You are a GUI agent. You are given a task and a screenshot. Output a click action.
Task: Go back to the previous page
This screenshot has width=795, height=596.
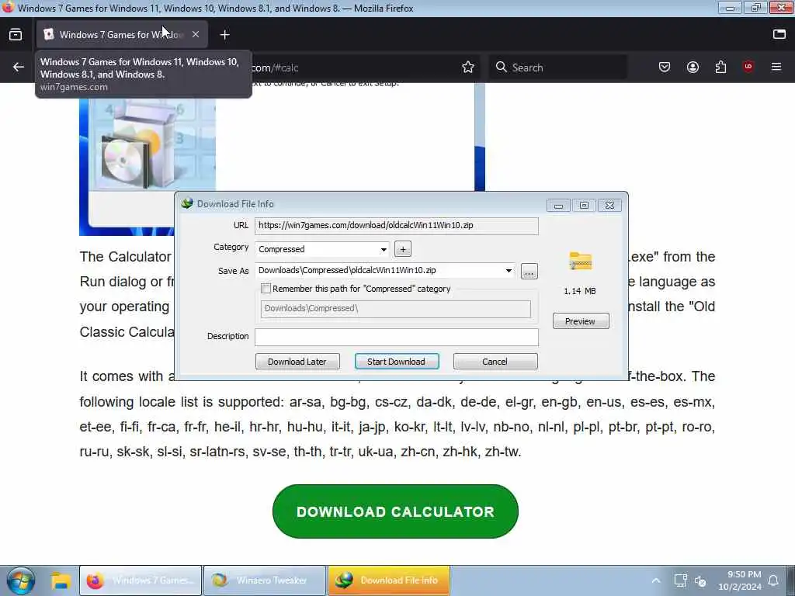(x=19, y=67)
